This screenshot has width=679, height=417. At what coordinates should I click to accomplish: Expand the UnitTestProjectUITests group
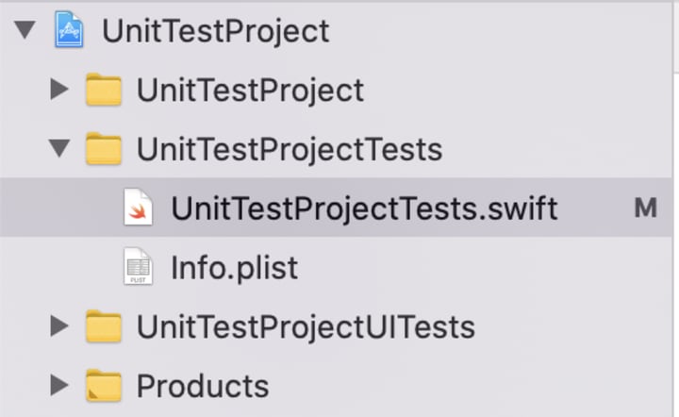[x=59, y=326]
